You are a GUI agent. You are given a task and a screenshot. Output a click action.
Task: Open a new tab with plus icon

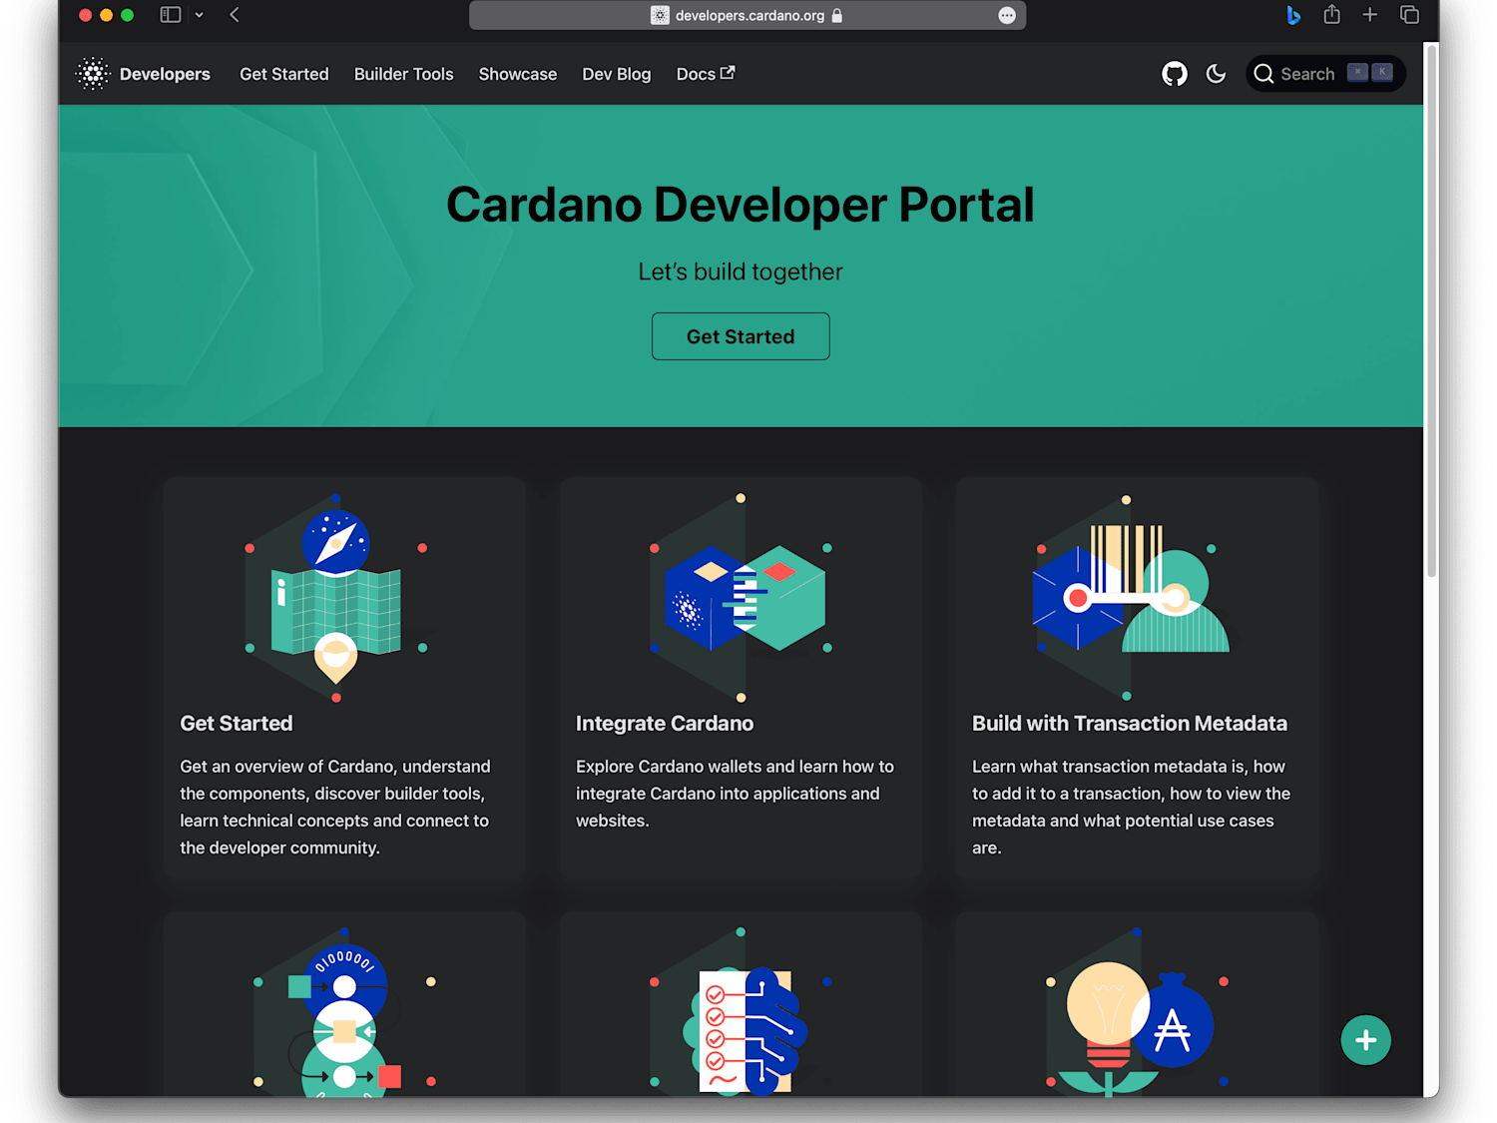pyautogui.click(x=1369, y=15)
